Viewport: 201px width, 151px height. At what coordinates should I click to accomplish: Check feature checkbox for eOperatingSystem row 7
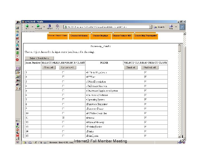pyautogui.click(x=63, y=100)
